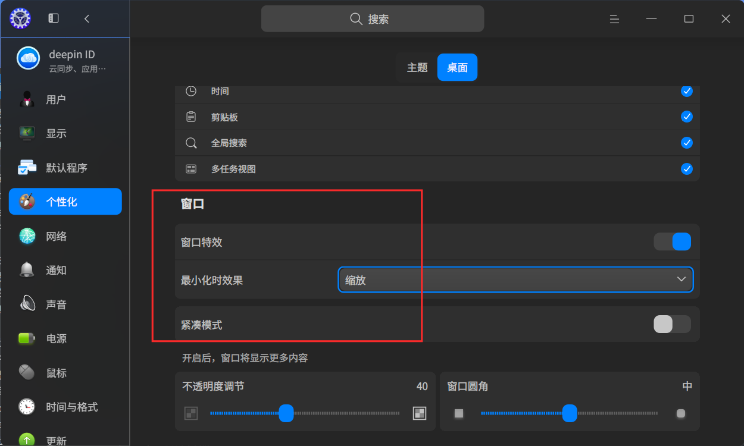Screen dimensions: 744x446
Task: Click the deepin ID cloud icon
Action: (x=28, y=58)
